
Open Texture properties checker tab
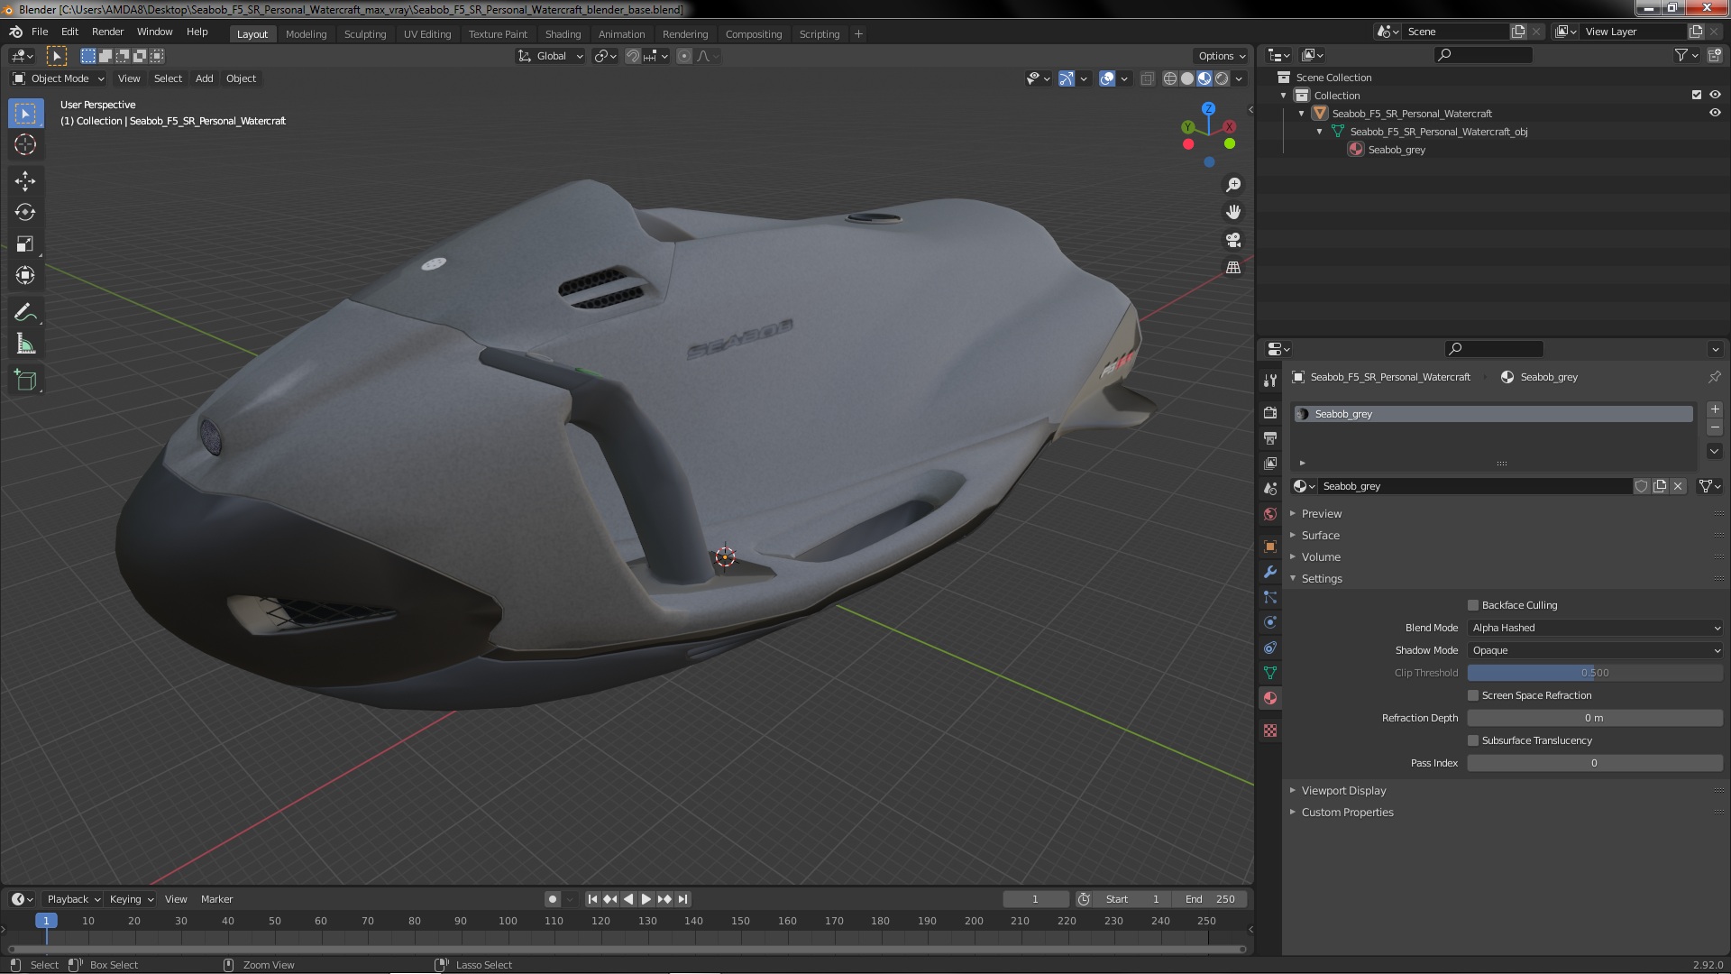pos(1270,730)
